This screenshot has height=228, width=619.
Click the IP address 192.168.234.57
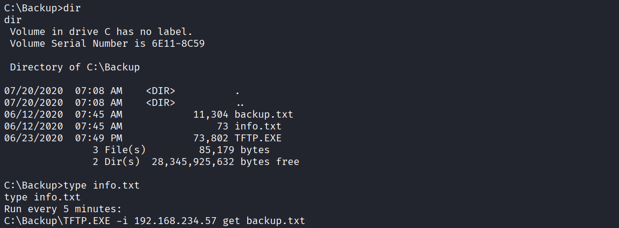tap(175, 221)
